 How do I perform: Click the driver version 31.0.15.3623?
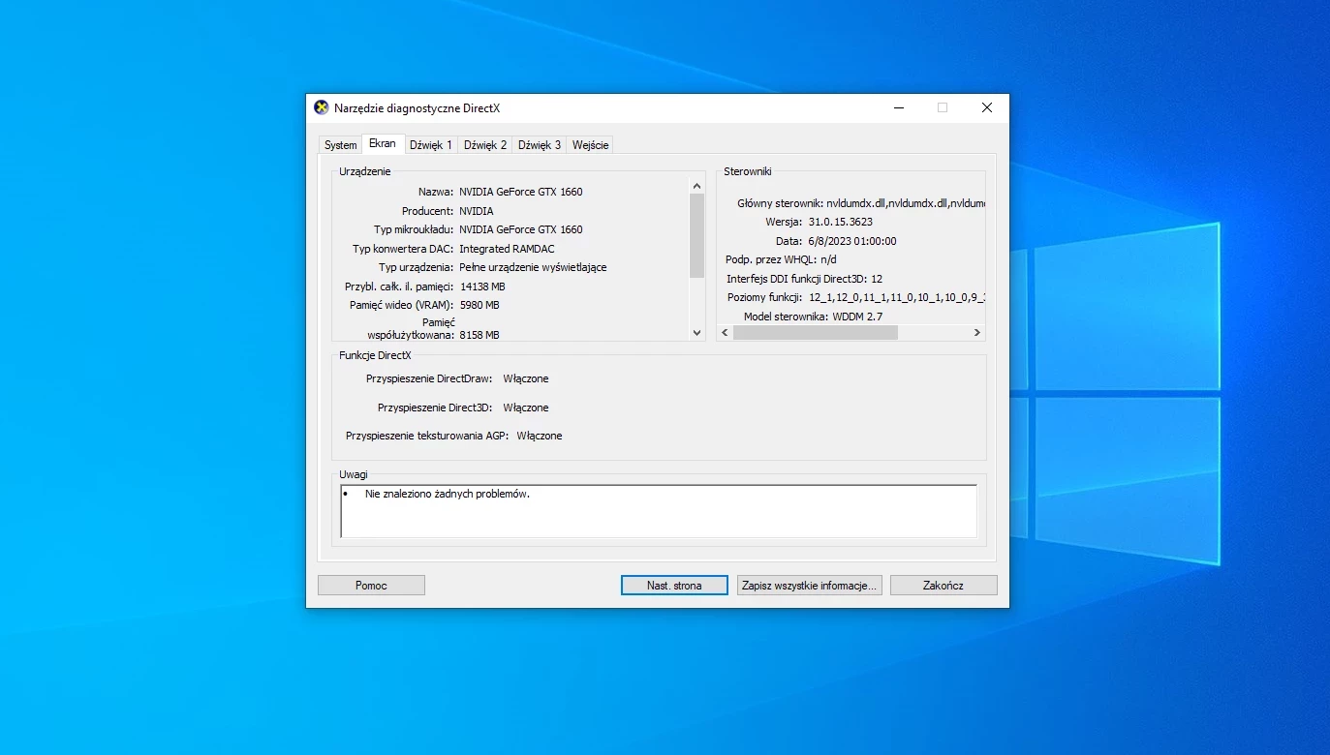(x=841, y=222)
